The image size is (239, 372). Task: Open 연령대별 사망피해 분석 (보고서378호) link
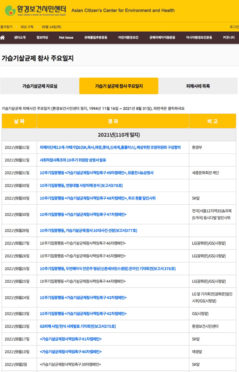tap(81, 186)
